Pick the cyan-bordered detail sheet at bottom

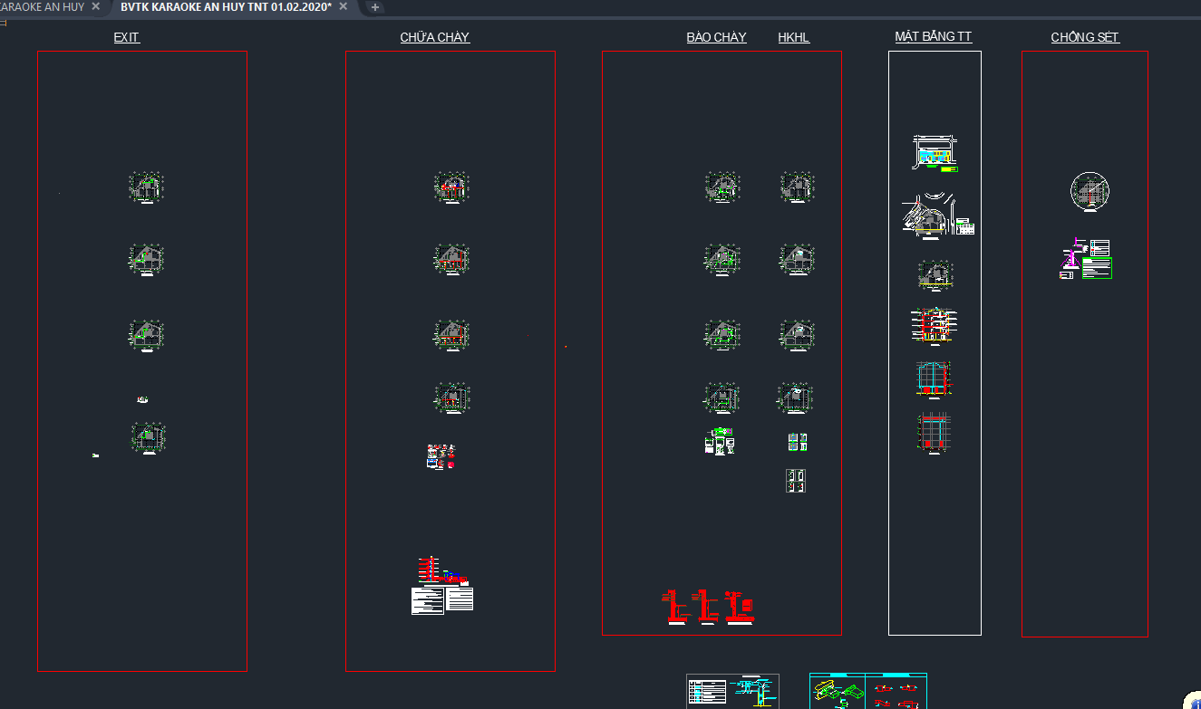(x=868, y=691)
